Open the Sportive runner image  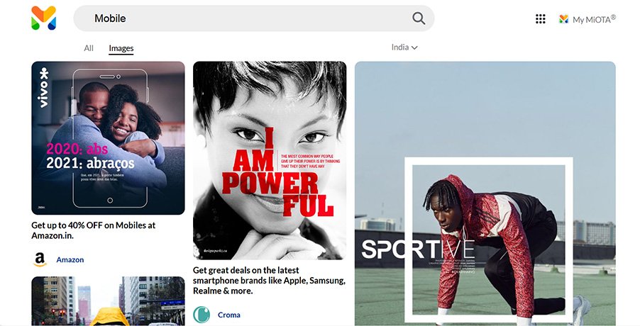pos(485,193)
